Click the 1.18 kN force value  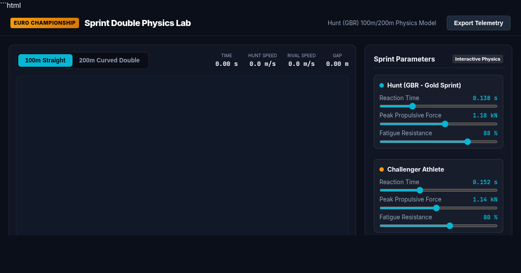pos(485,116)
